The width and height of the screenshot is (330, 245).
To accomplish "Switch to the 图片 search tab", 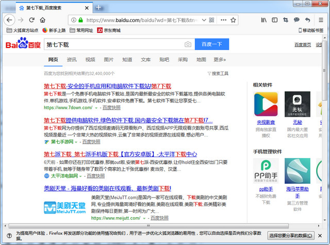I will point(109,60).
